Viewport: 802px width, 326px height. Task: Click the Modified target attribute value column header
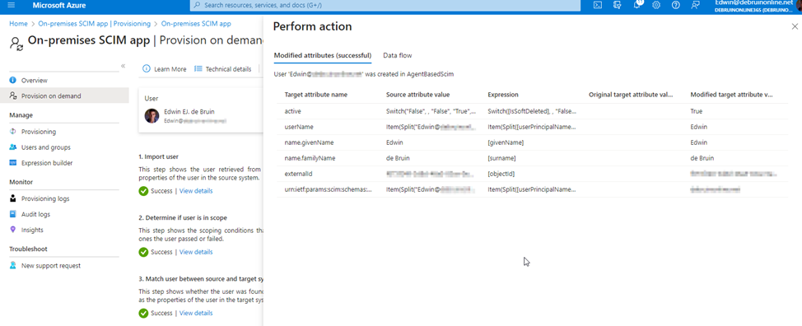(x=731, y=95)
